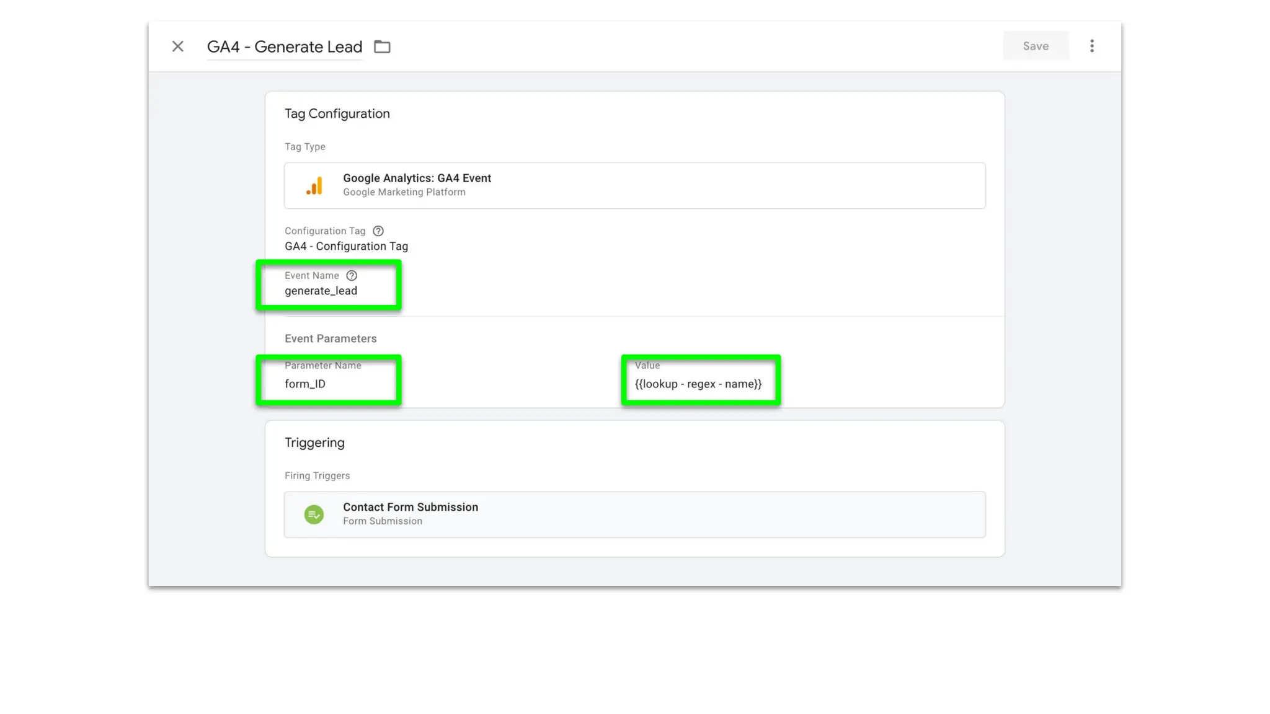The width and height of the screenshot is (1270, 714).
Task: Click the form_ID parameter name field
Action: pos(305,384)
